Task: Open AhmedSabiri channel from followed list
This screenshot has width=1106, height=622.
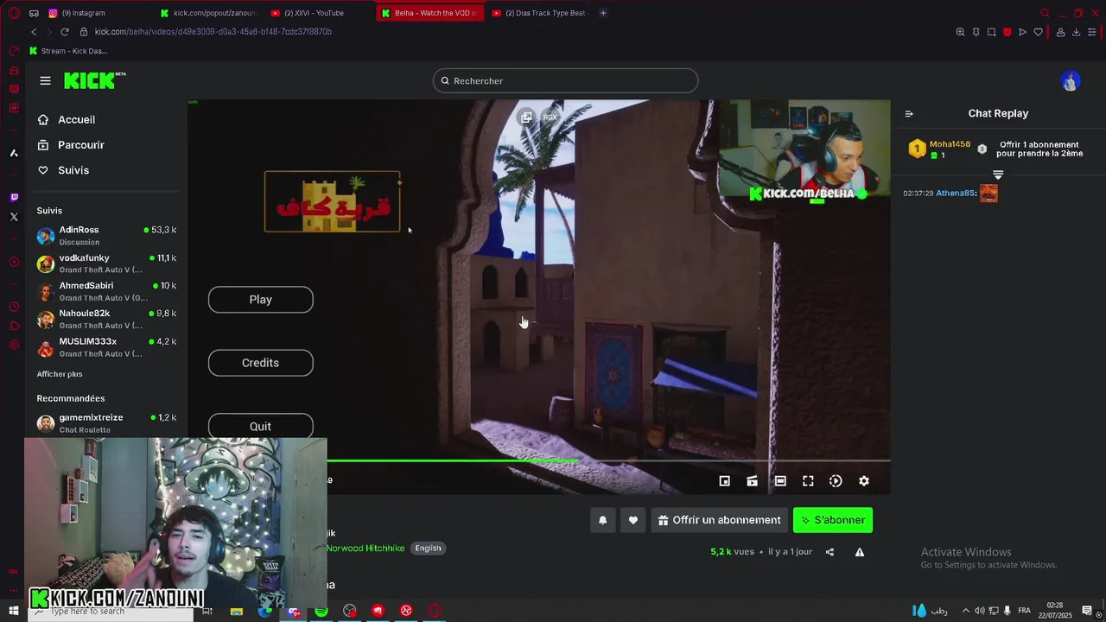Action: tap(106, 291)
